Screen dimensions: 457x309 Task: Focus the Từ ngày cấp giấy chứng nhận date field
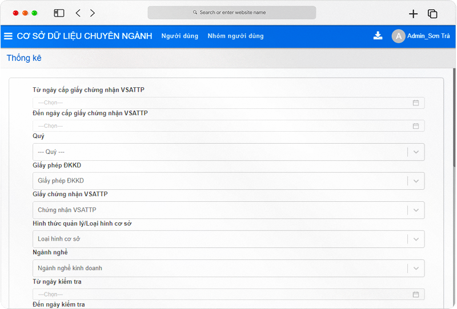[x=228, y=103]
